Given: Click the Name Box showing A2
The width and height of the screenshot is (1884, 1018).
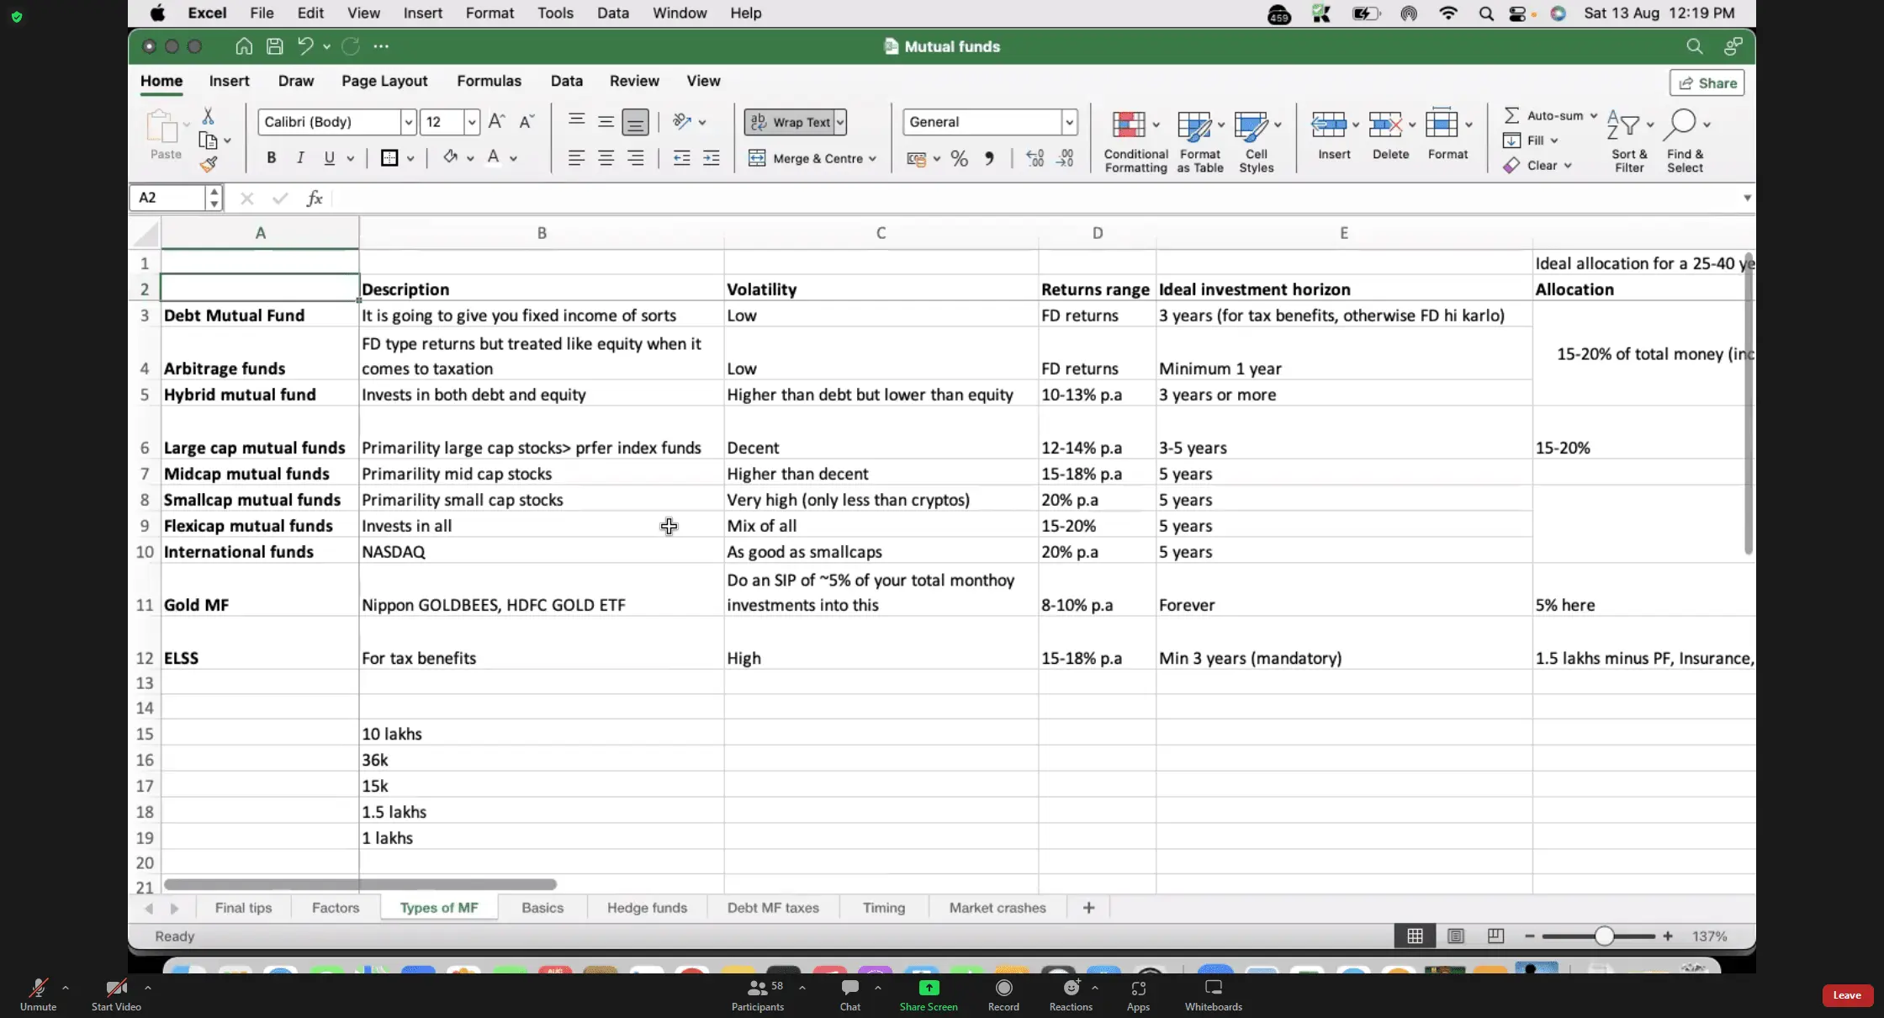Looking at the screenshot, I should (168, 198).
